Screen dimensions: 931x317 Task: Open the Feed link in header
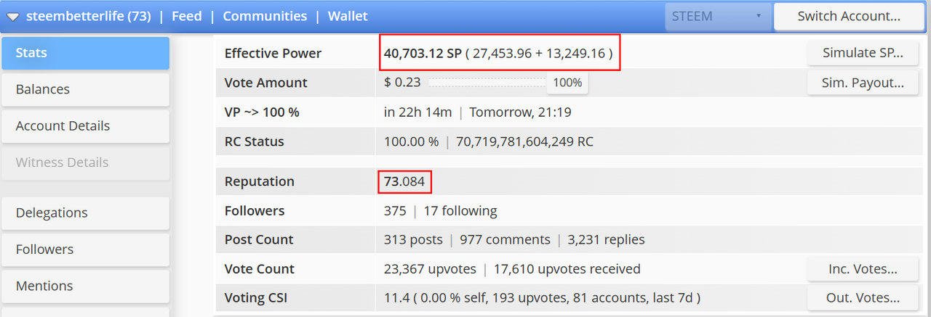pyautogui.click(x=187, y=16)
